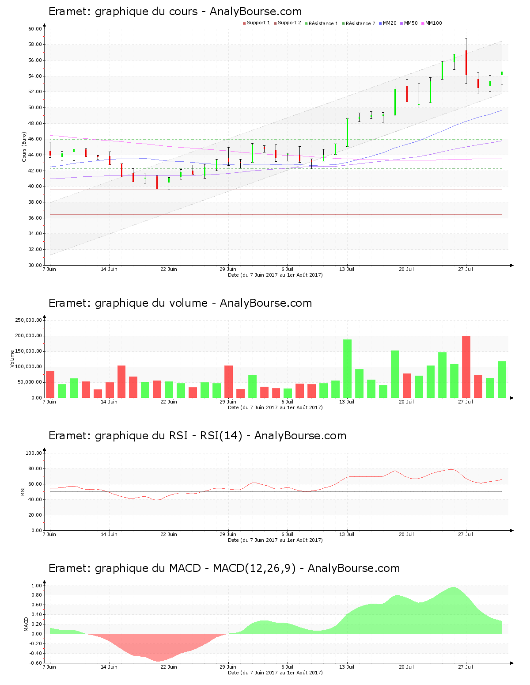Click MACD chart date range caption
This screenshot has height=685, width=530.
[x=275, y=673]
